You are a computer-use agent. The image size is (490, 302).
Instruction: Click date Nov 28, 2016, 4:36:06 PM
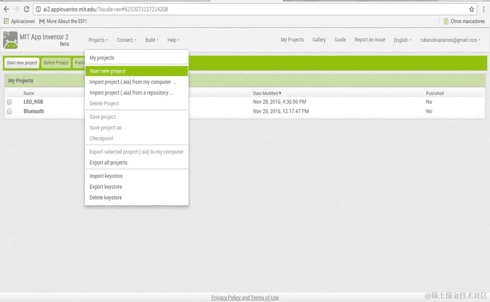click(x=280, y=102)
